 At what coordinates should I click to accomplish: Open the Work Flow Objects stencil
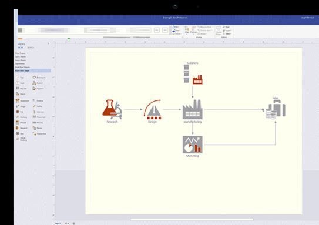click(x=22, y=67)
